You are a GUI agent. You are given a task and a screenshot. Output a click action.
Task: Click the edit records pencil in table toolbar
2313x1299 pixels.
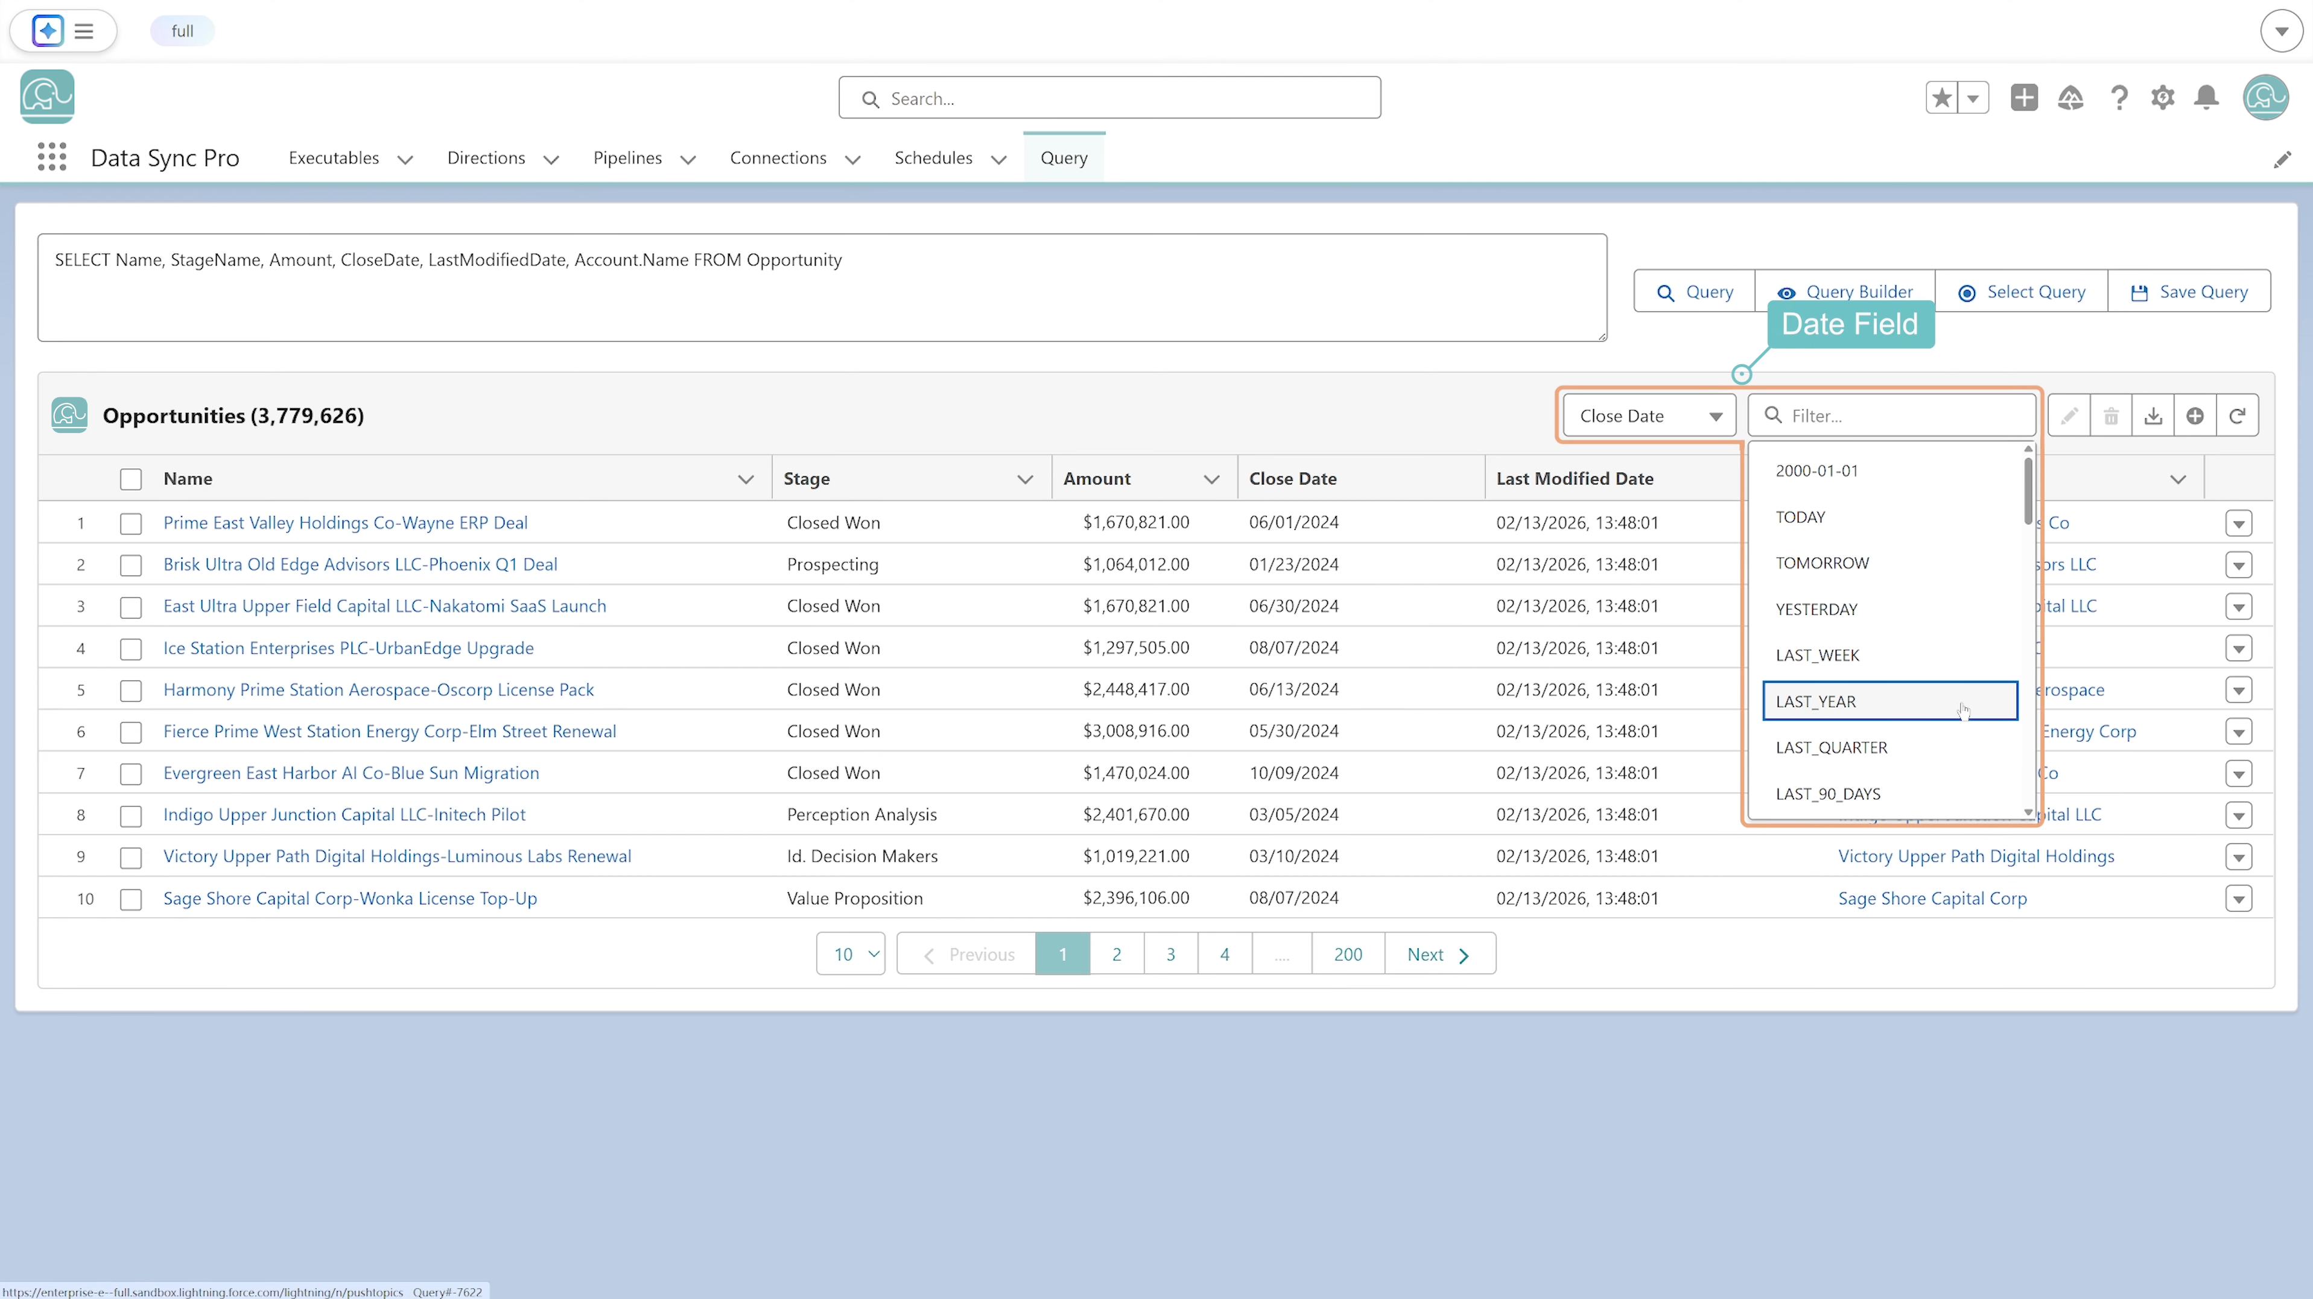2070,416
